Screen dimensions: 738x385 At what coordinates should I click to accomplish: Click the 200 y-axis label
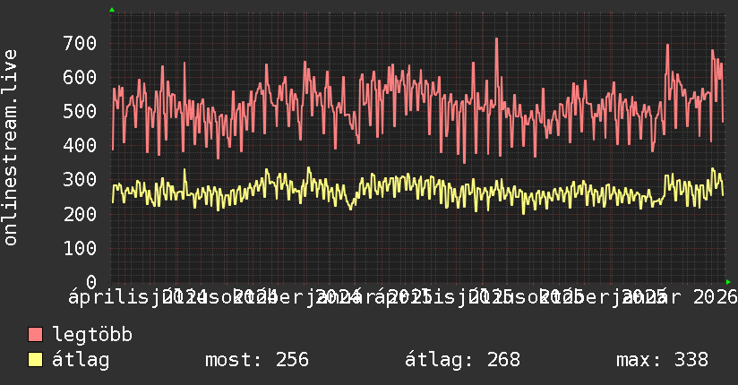(x=80, y=214)
